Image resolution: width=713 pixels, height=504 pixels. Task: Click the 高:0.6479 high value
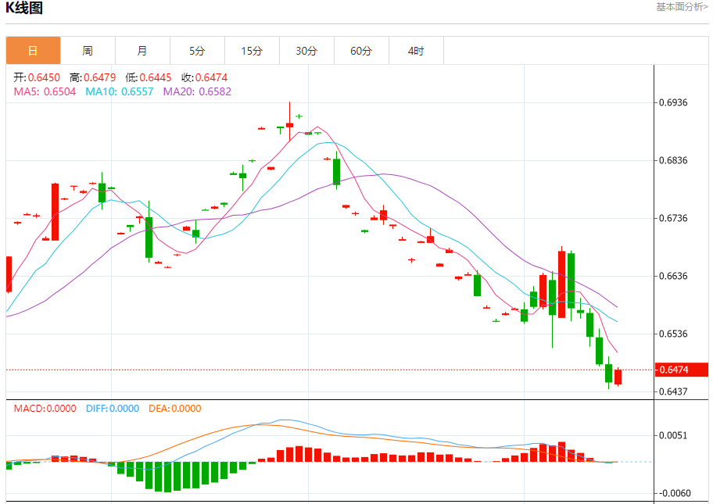(93, 77)
